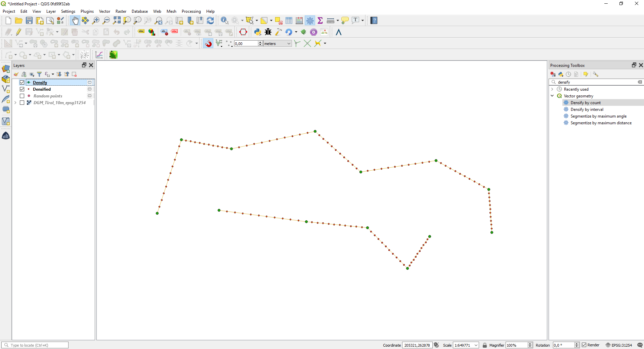Open the Processing menu
This screenshot has width=644, height=349.
pos(191,11)
